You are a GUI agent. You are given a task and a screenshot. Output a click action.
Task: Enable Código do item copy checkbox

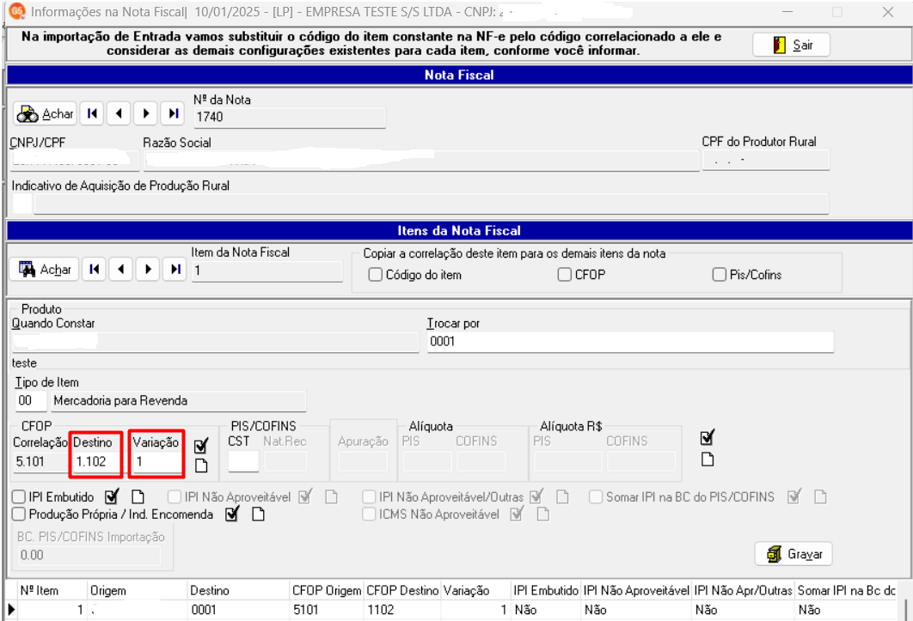(x=376, y=275)
